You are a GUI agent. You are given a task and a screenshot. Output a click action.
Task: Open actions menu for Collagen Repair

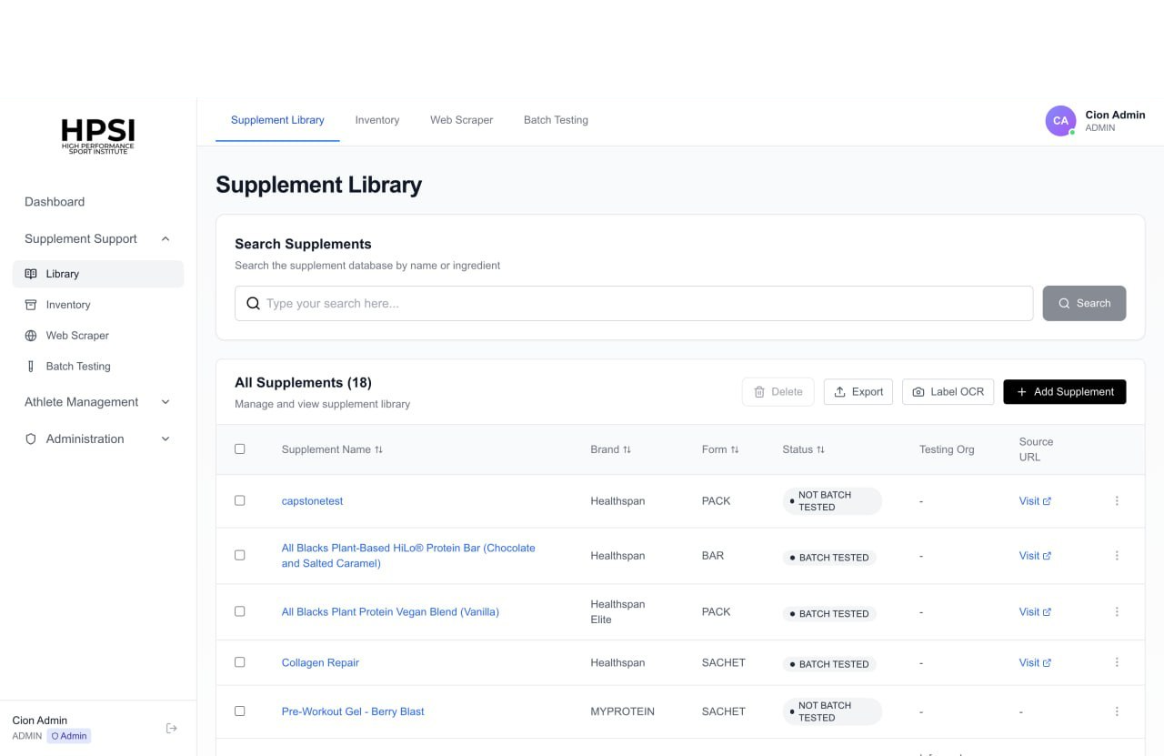pyautogui.click(x=1117, y=663)
